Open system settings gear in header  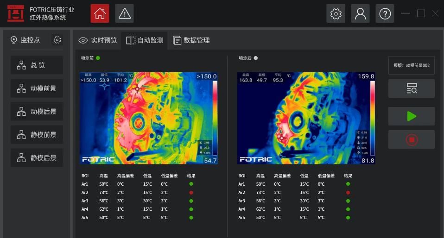[x=336, y=13]
